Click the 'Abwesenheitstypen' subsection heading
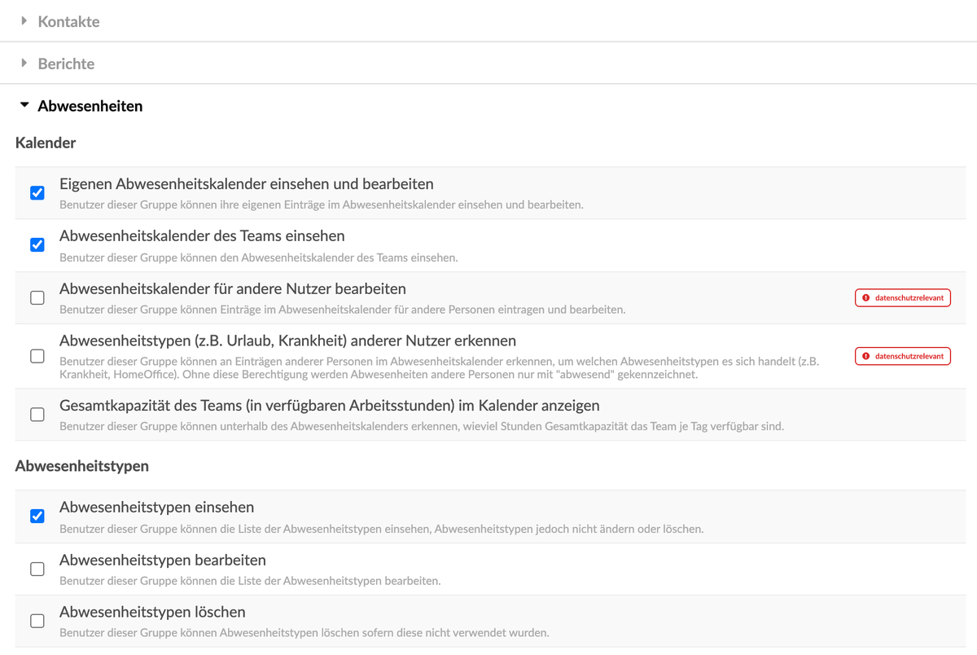 click(82, 467)
